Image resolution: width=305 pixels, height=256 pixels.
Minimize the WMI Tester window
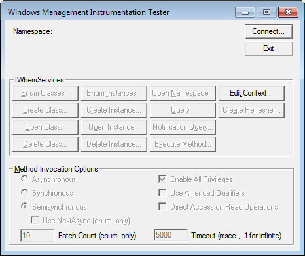(245, 12)
